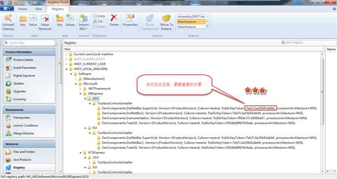The image size is (337, 179).
Task: Add Key in the Add group
Action: pyautogui.click(x=60, y=21)
